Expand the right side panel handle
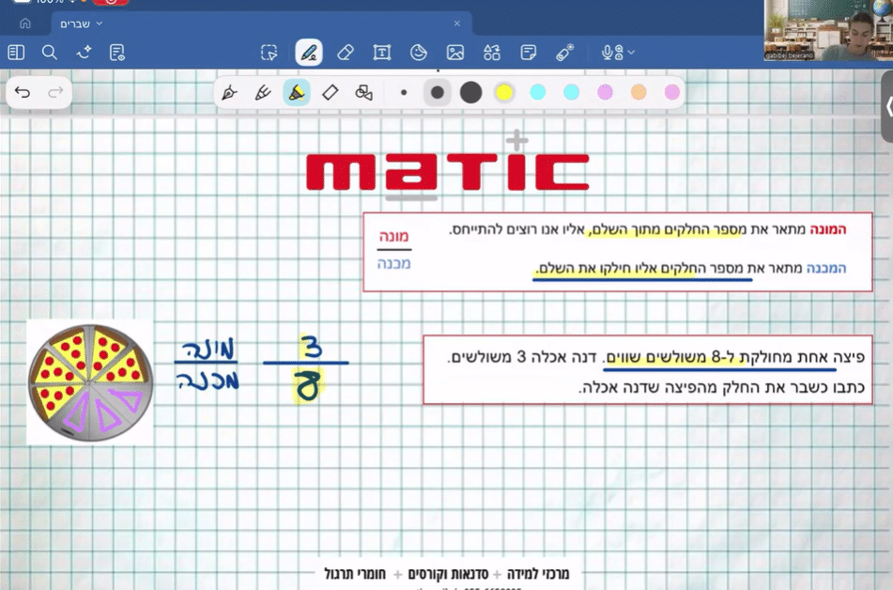 pyautogui.click(x=888, y=106)
